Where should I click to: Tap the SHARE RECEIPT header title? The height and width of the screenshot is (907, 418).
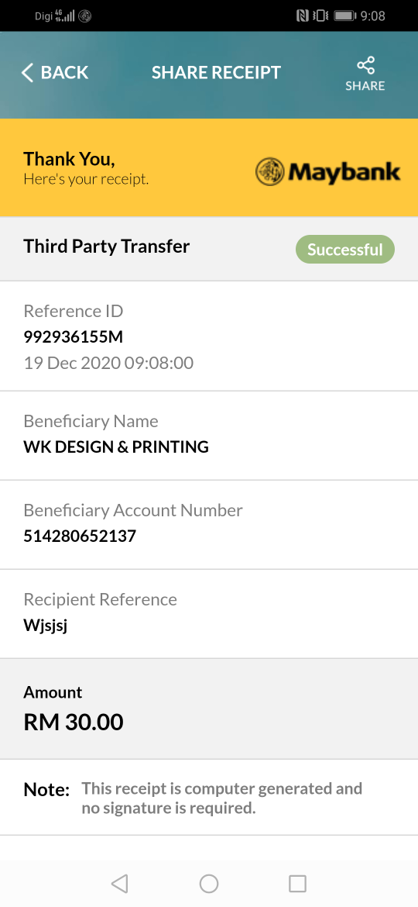click(216, 72)
